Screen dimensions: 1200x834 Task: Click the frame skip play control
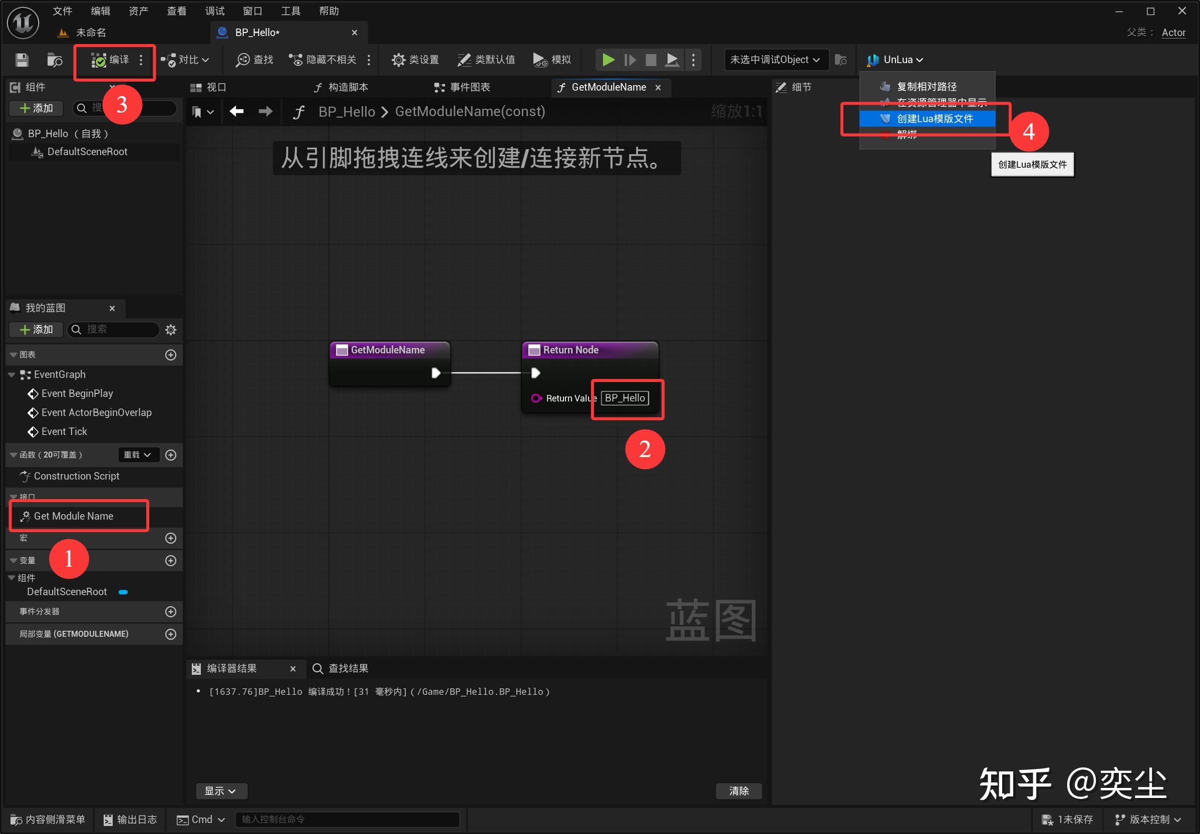point(630,60)
